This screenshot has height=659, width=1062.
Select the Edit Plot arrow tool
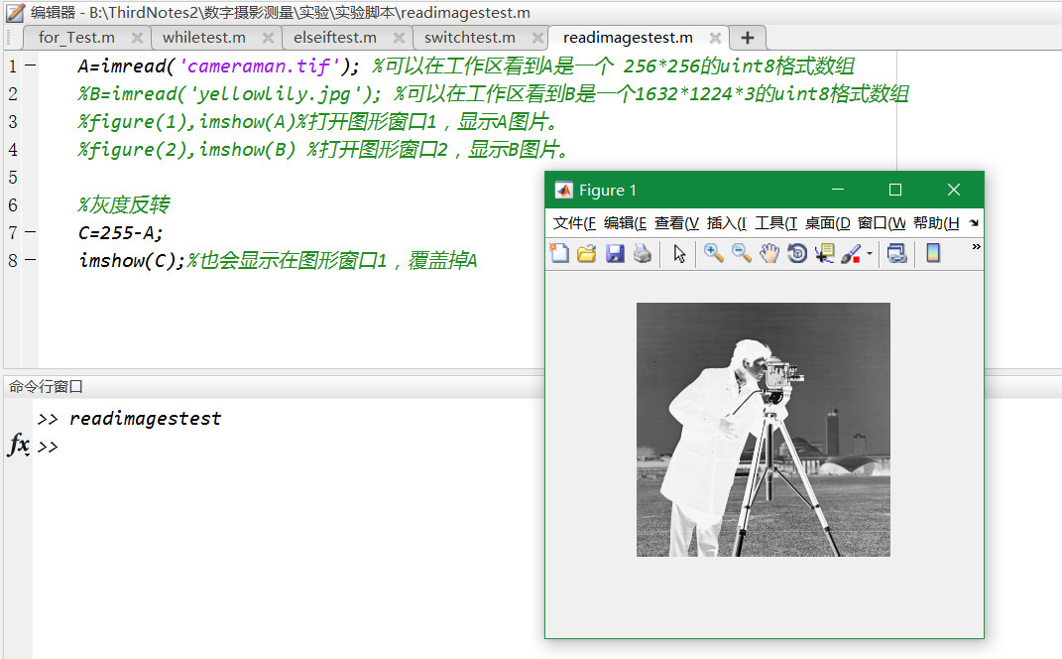tap(679, 253)
